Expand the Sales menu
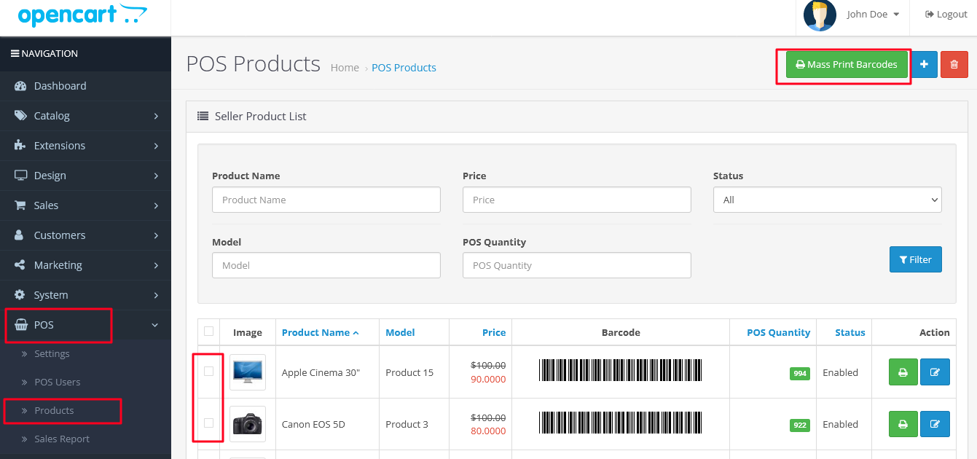 click(x=85, y=205)
